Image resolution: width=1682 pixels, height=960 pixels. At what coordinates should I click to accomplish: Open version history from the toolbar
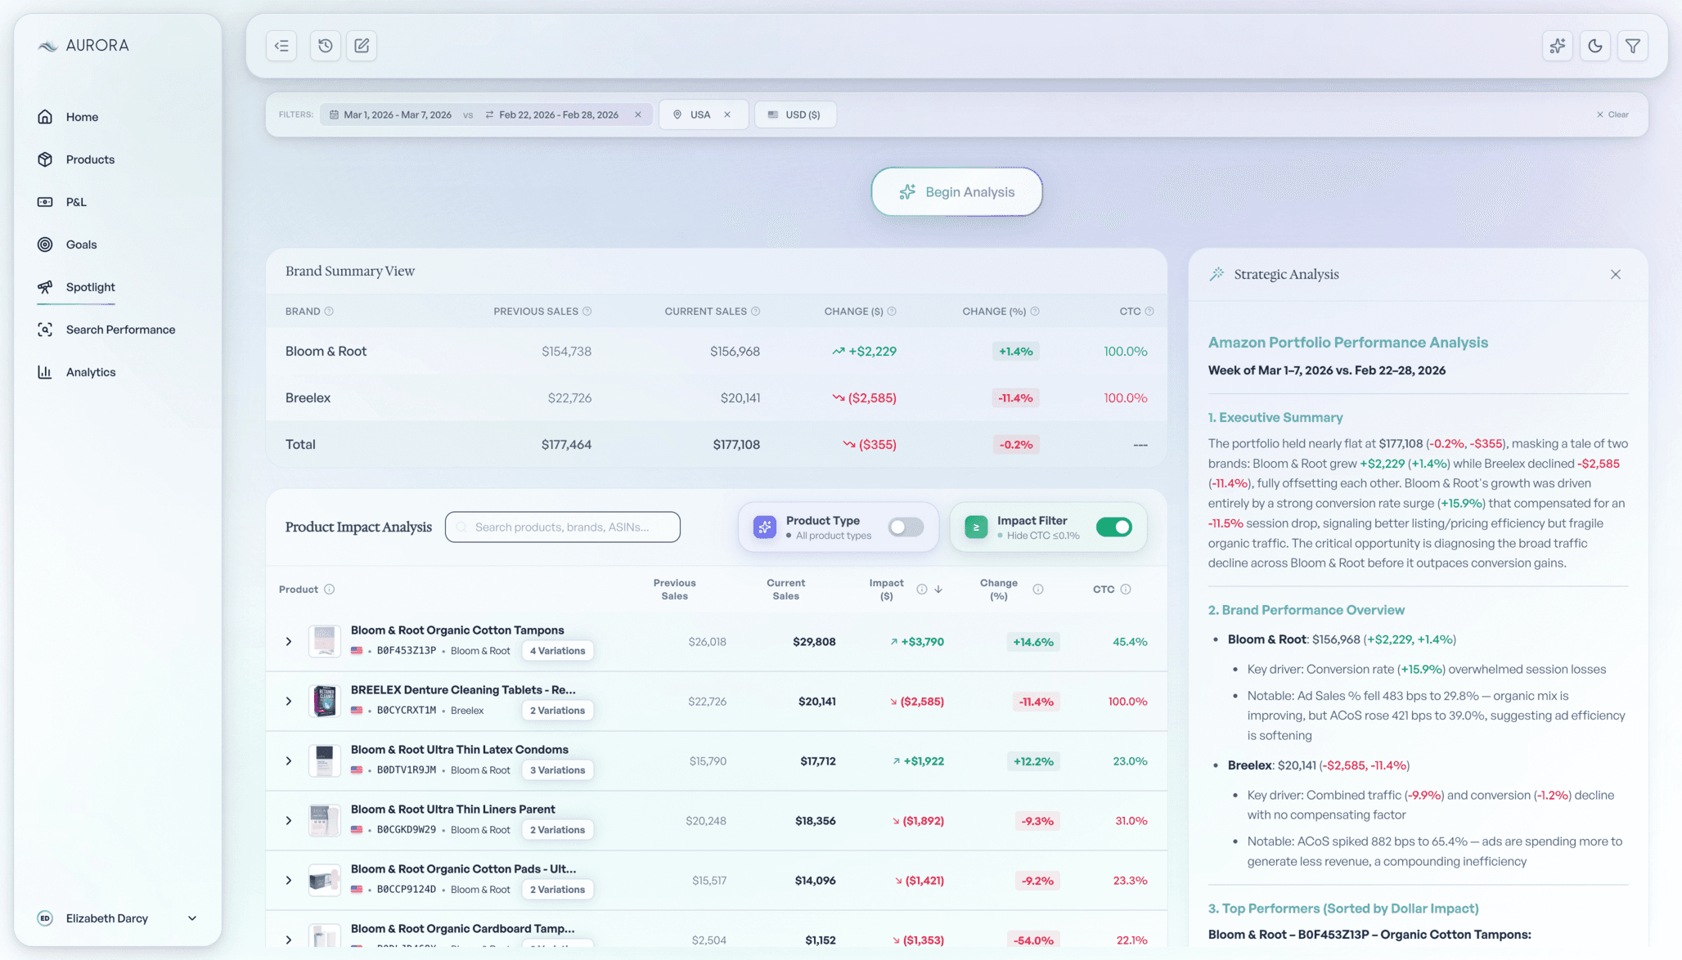pos(325,46)
